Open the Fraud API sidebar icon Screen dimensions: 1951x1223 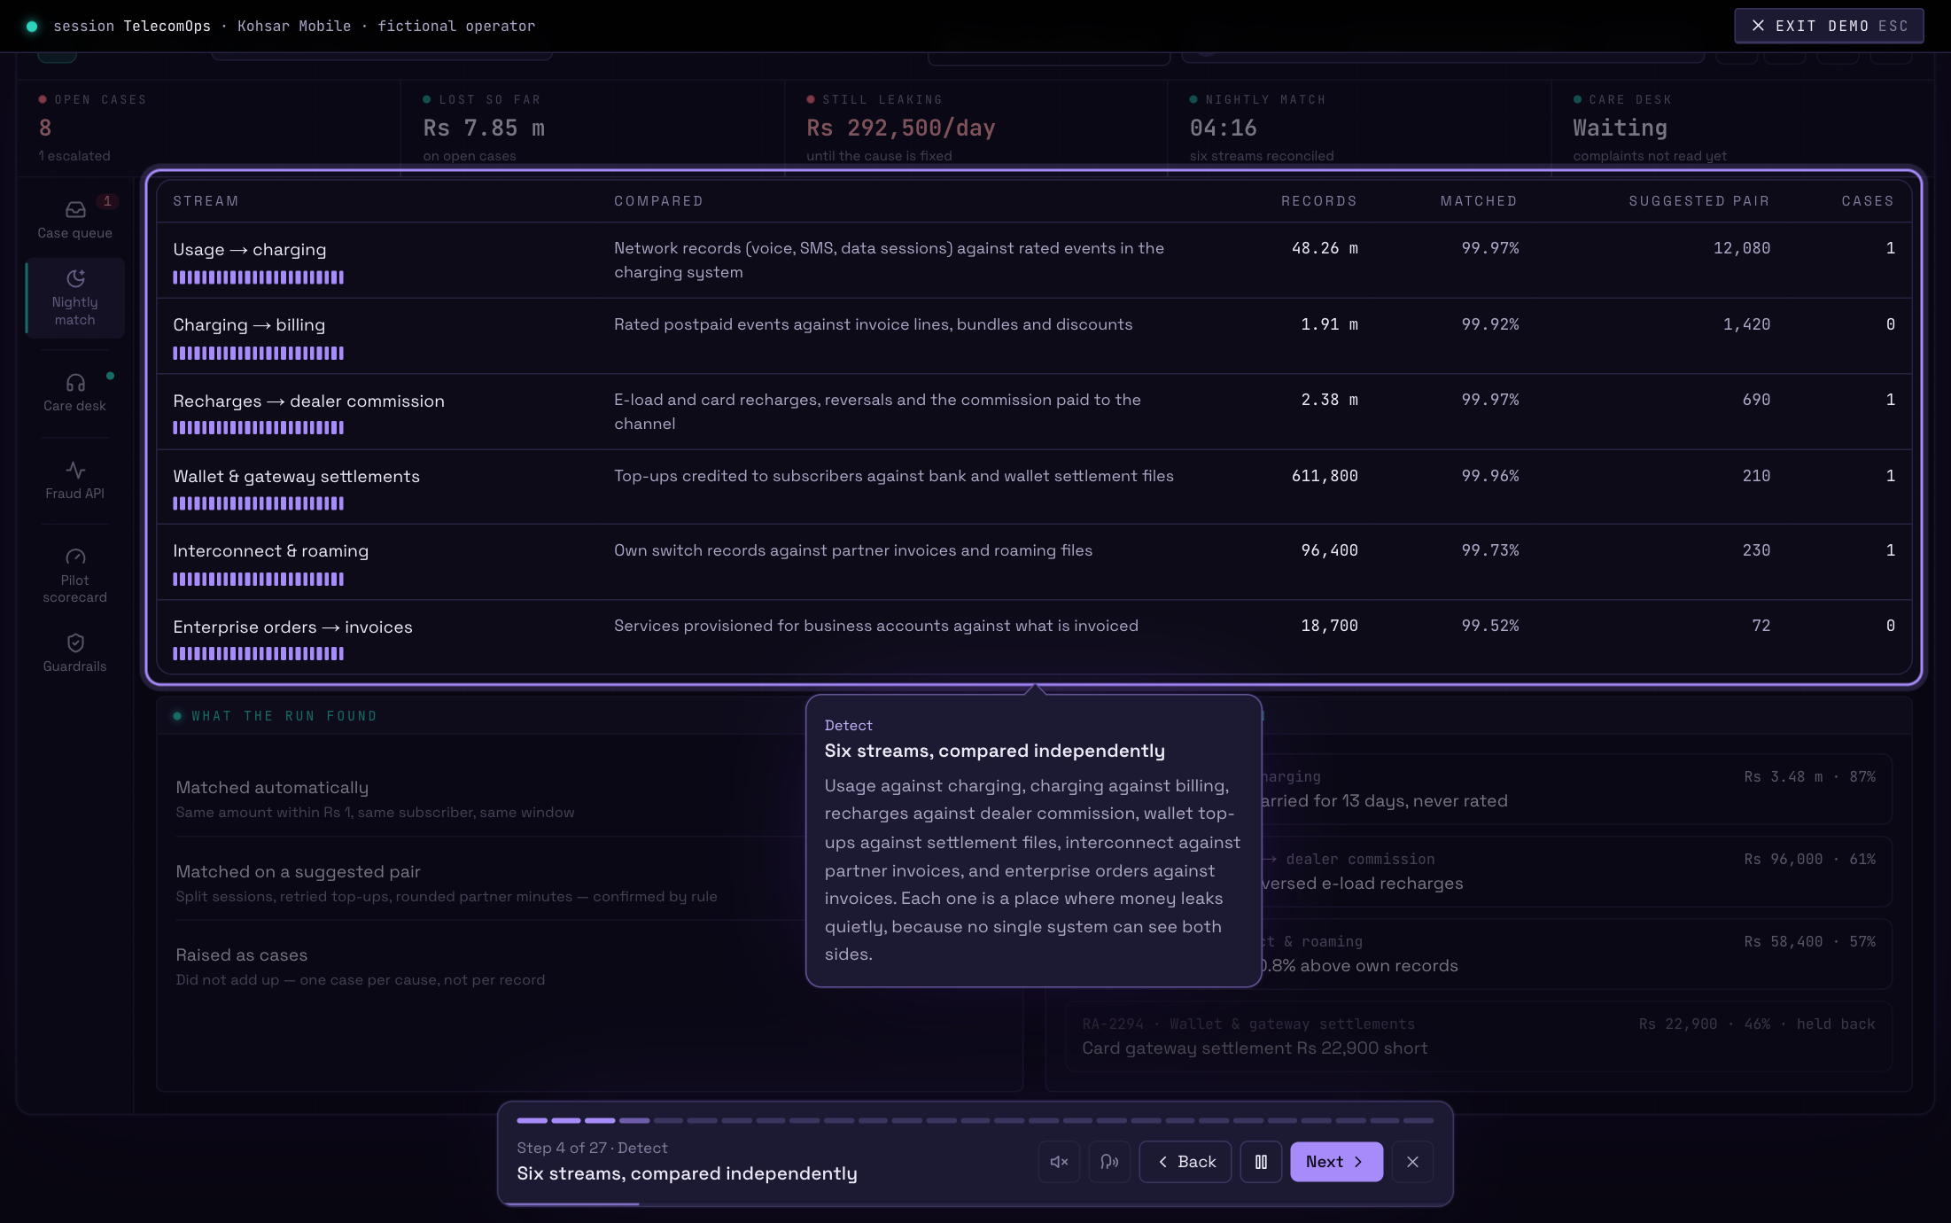click(75, 470)
